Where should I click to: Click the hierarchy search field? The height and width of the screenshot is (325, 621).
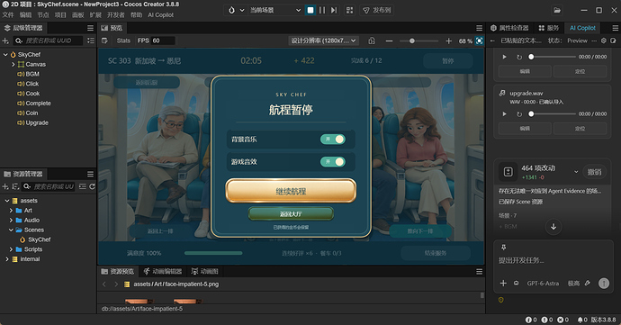point(48,41)
